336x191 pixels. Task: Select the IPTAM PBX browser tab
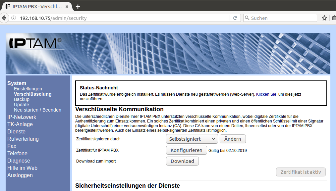(33, 6)
